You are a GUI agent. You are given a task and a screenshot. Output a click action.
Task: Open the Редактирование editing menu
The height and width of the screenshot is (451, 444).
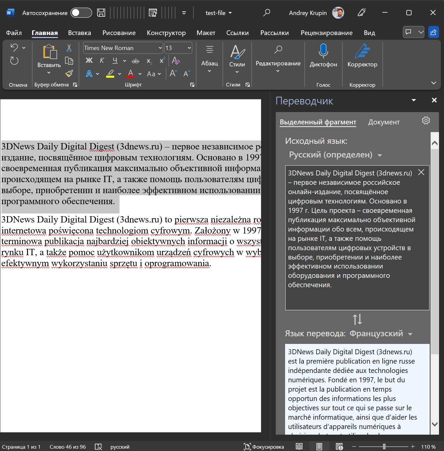(x=278, y=59)
